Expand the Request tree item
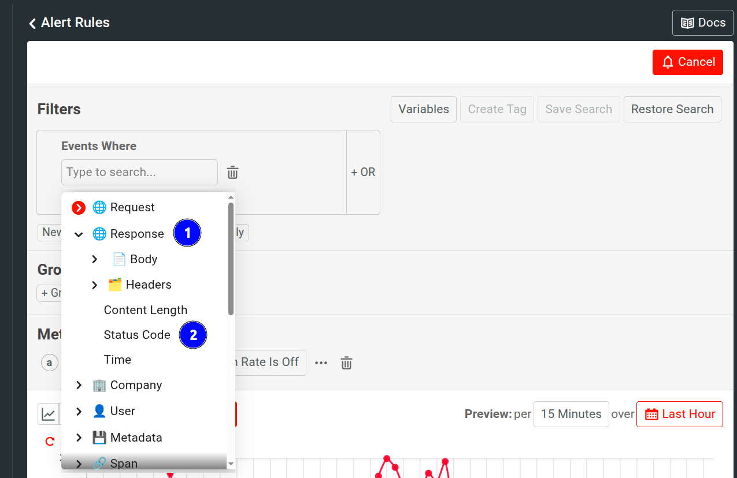737x478 pixels. point(78,207)
